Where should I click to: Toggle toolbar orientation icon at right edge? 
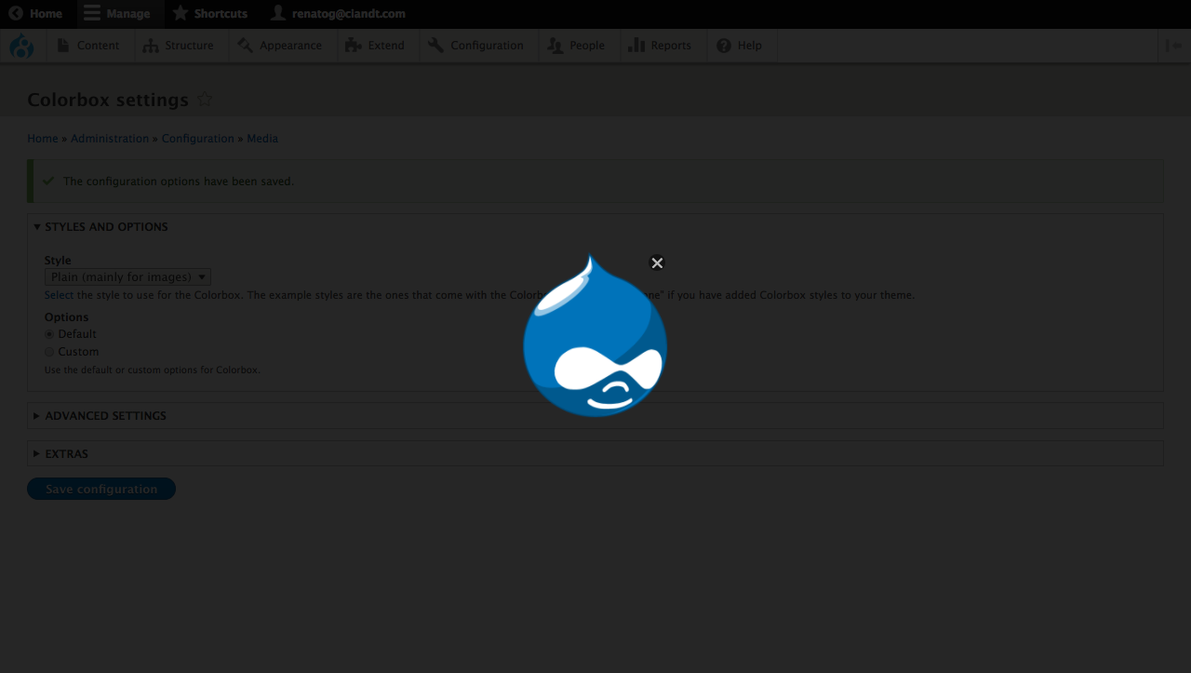click(x=1173, y=46)
